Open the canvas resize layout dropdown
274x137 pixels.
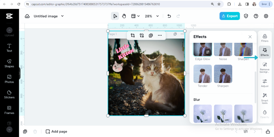click(x=135, y=16)
